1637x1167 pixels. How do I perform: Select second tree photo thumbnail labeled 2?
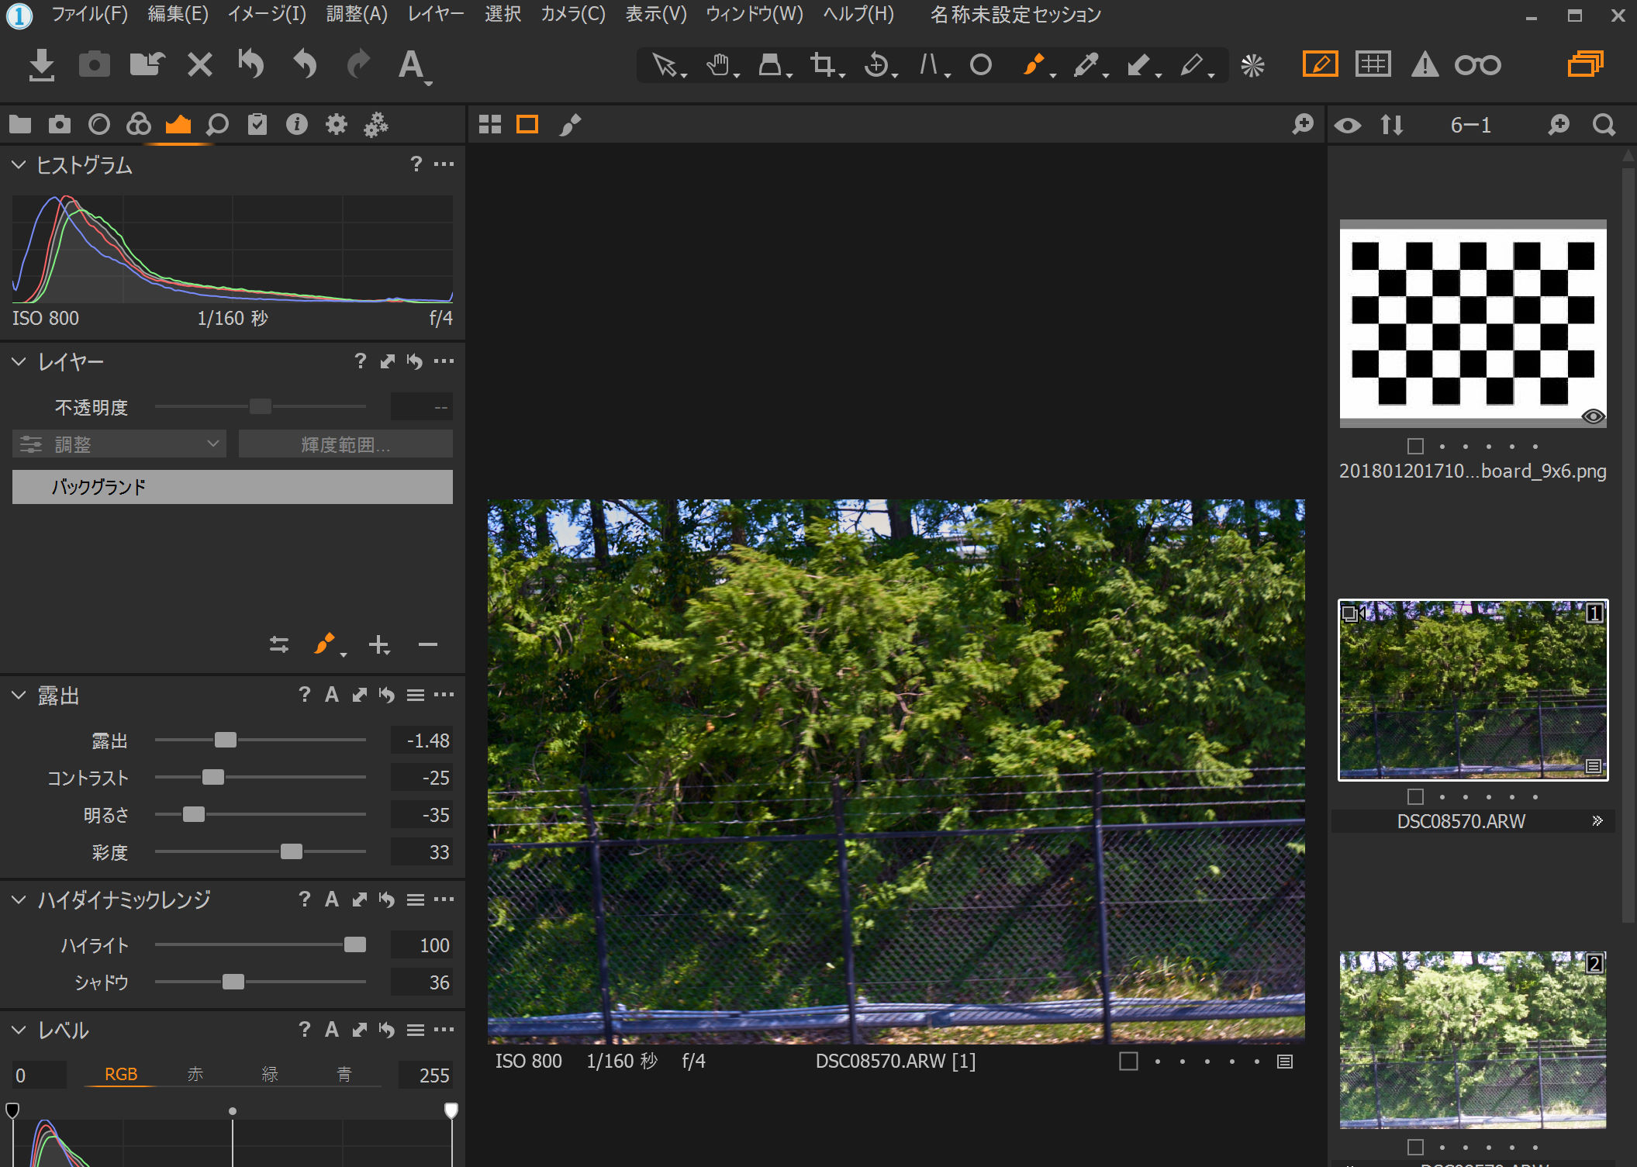(1472, 1039)
